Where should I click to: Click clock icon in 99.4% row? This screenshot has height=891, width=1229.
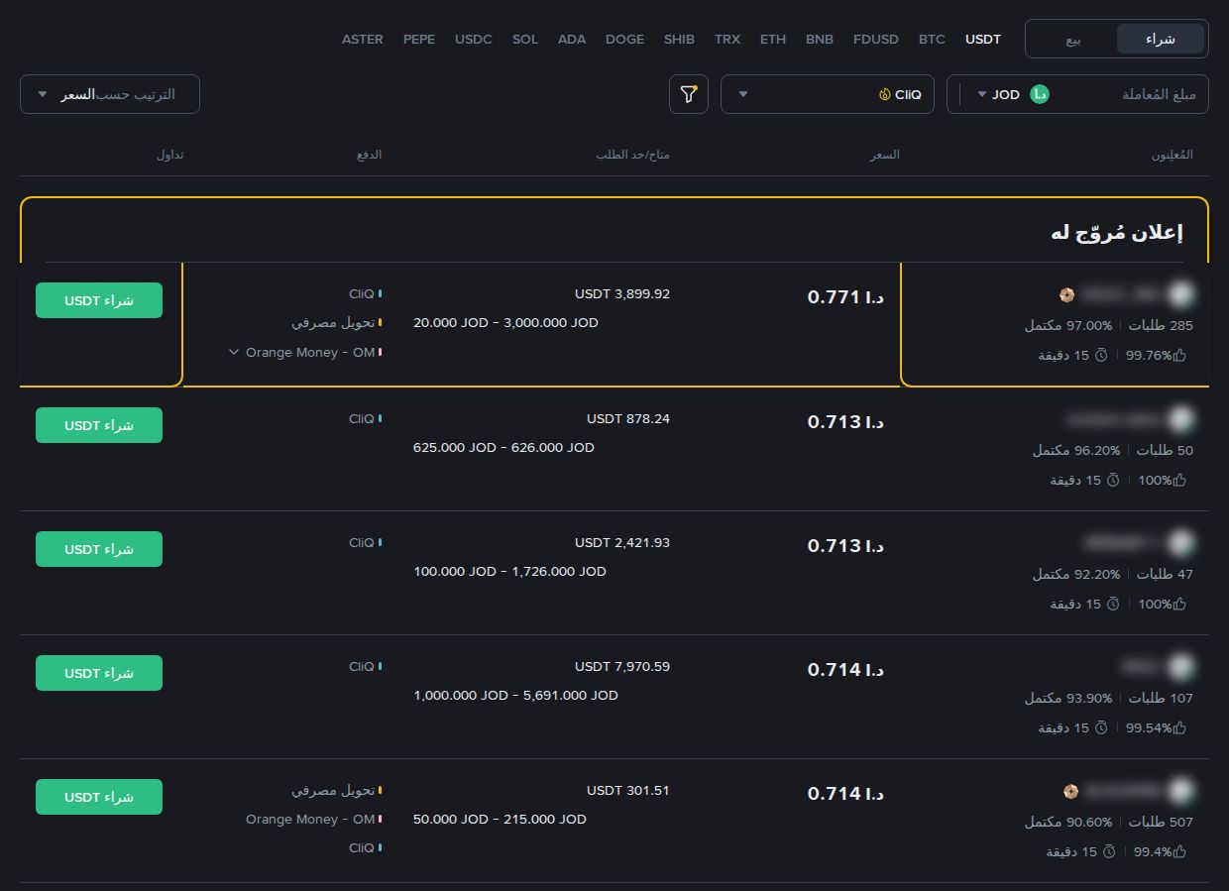[1108, 851]
